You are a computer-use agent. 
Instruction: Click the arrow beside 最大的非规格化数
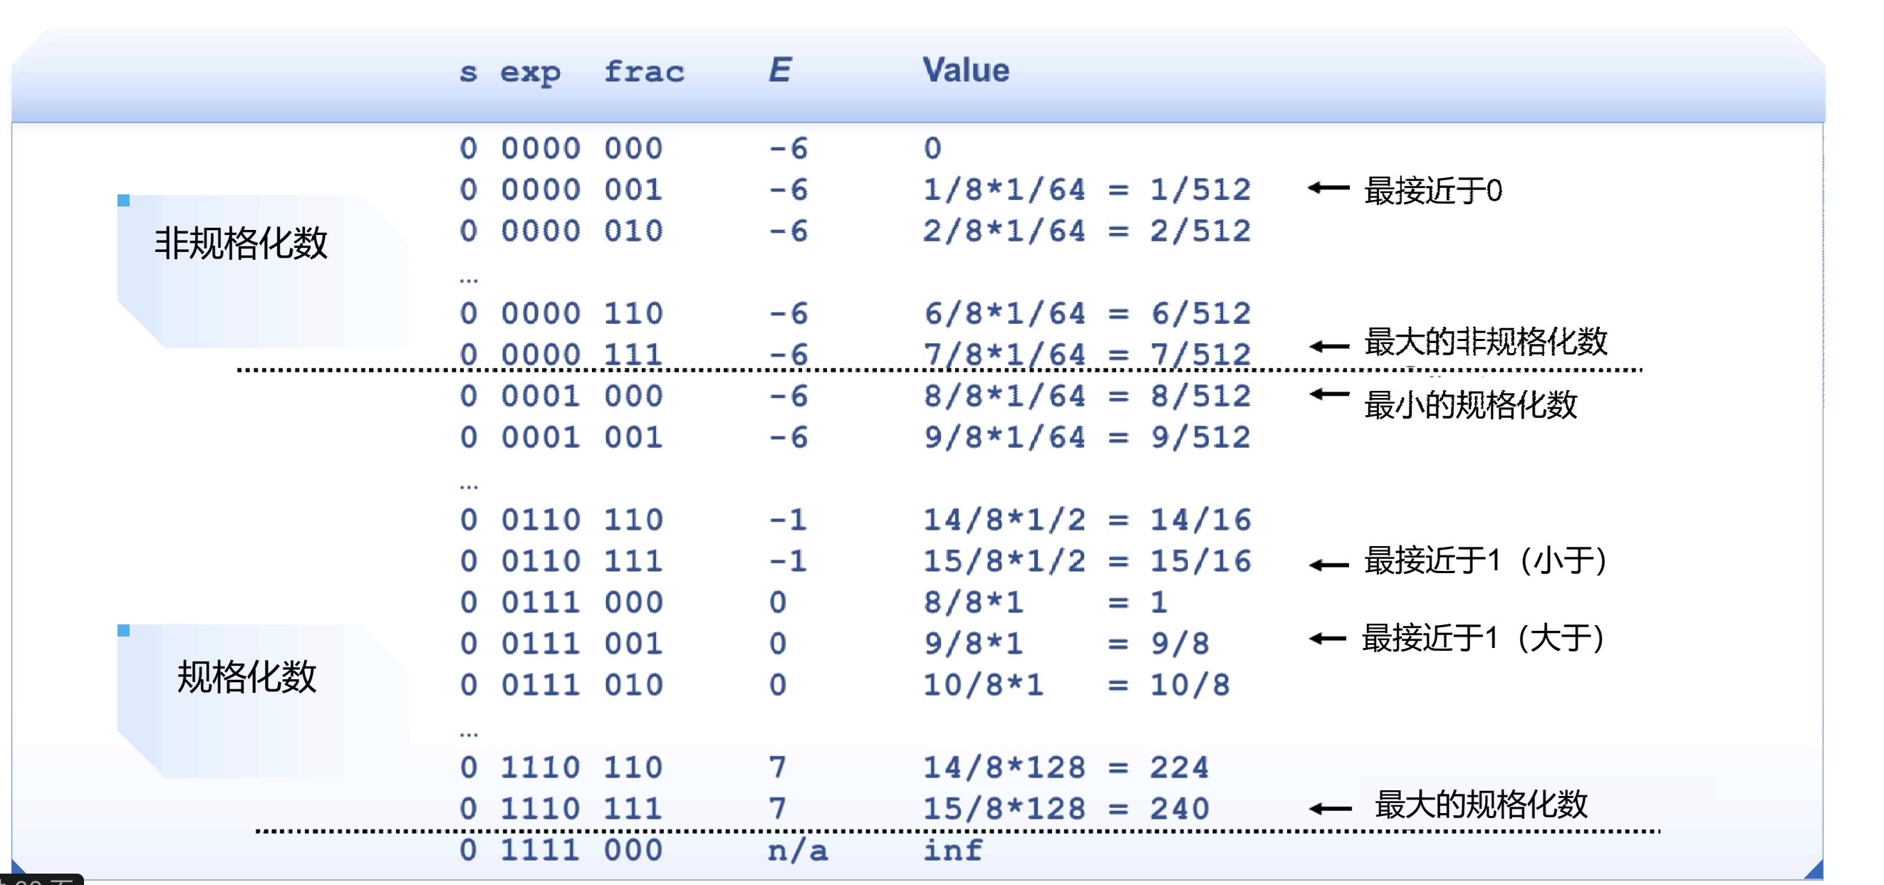1329,345
